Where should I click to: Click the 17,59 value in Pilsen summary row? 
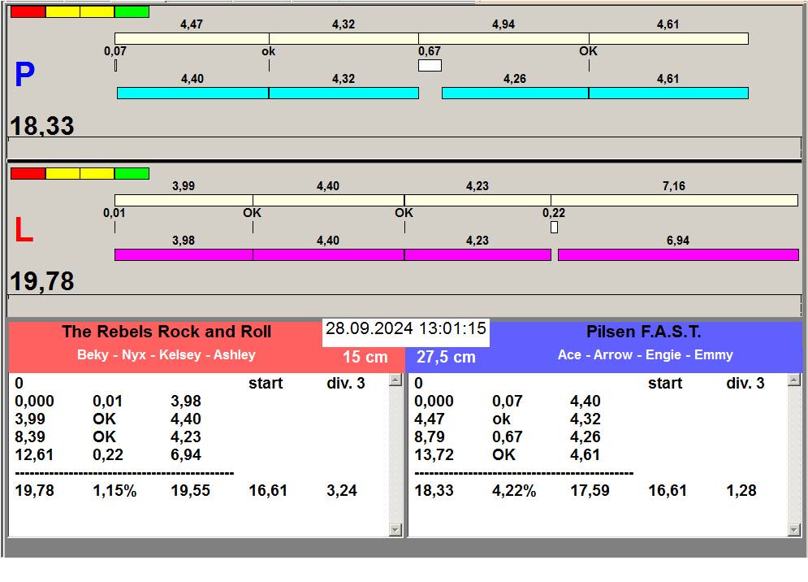coord(590,490)
